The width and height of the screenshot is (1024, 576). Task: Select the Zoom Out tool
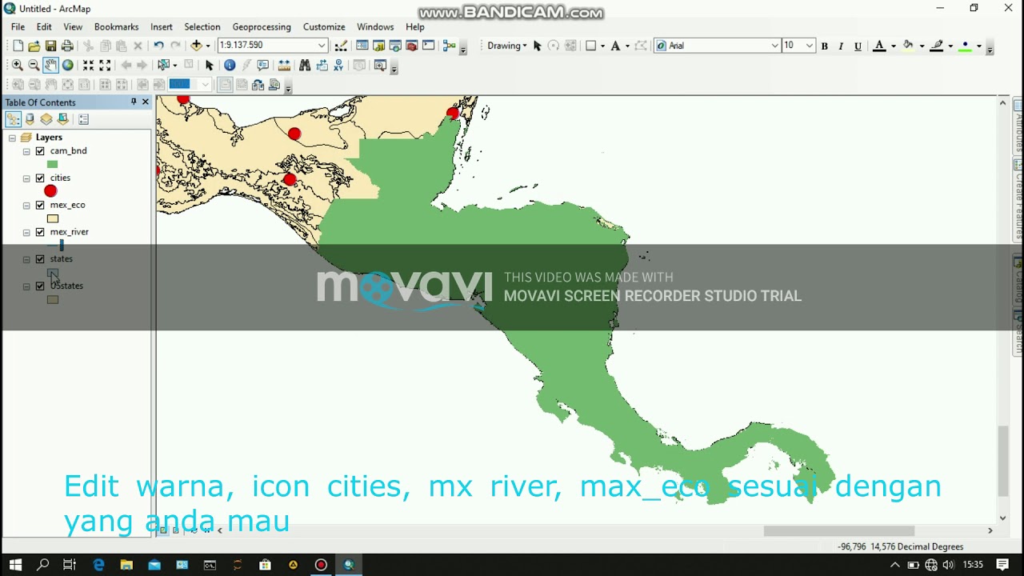pyautogui.click(x=34, y=65)
